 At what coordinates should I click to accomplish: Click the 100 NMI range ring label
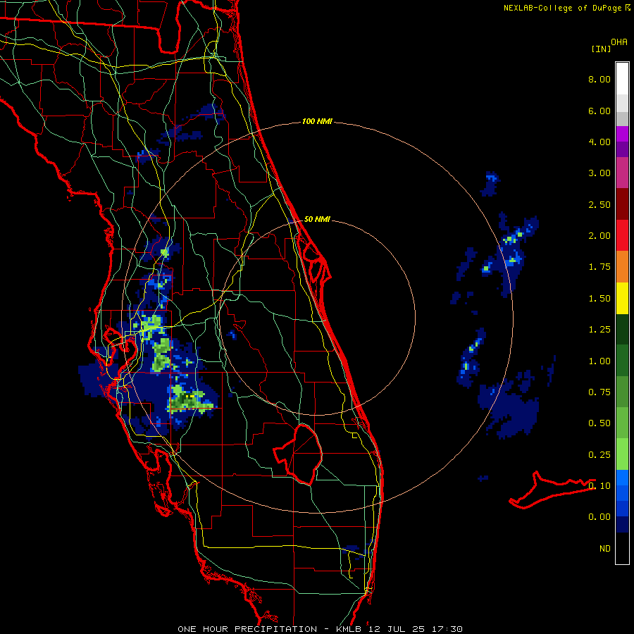coord(317,121)
